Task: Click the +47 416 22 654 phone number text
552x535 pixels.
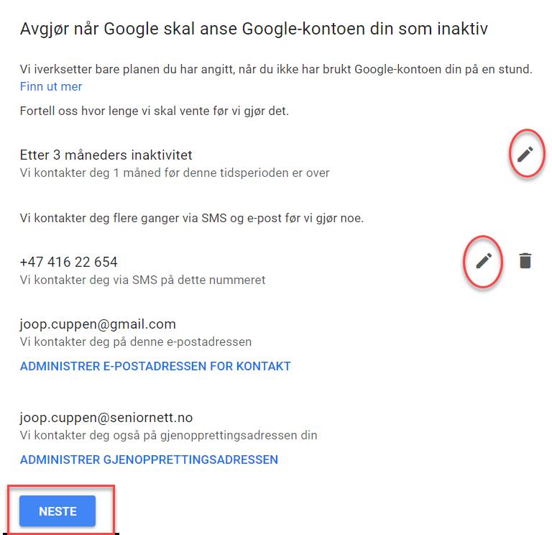Action: [x=69, y=262]
